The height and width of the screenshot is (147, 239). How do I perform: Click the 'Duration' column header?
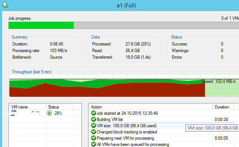click(x=222, y=107)
